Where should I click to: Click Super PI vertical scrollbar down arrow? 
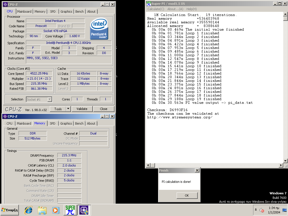pyautogui.click(x=285, y=161)
